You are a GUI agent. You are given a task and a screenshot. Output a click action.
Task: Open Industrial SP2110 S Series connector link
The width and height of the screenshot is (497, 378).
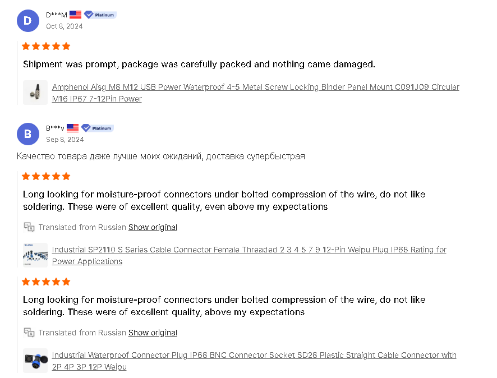pos(249,250)
